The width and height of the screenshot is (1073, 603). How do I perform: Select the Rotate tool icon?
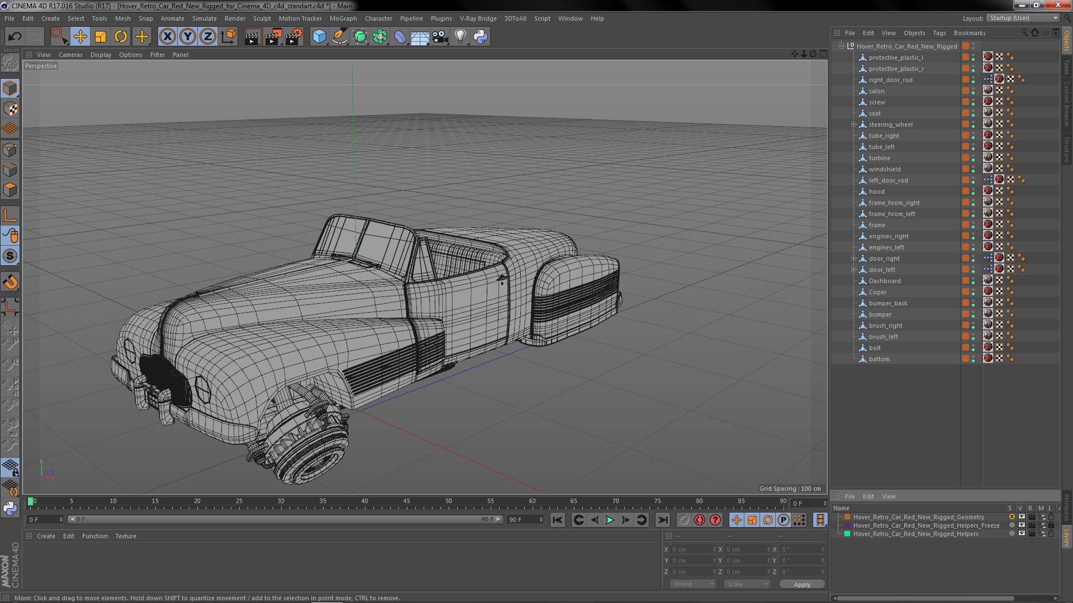121,37
